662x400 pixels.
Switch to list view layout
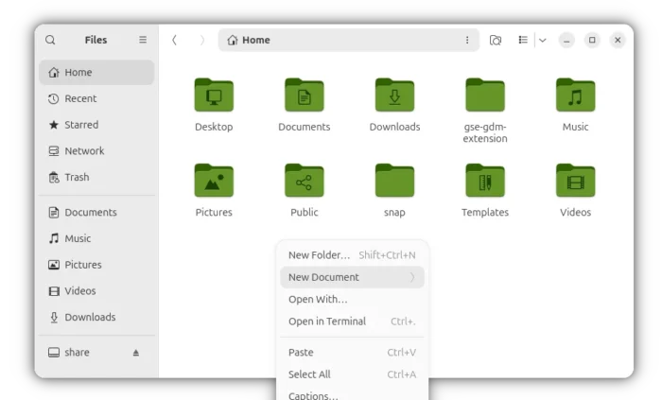523,41
